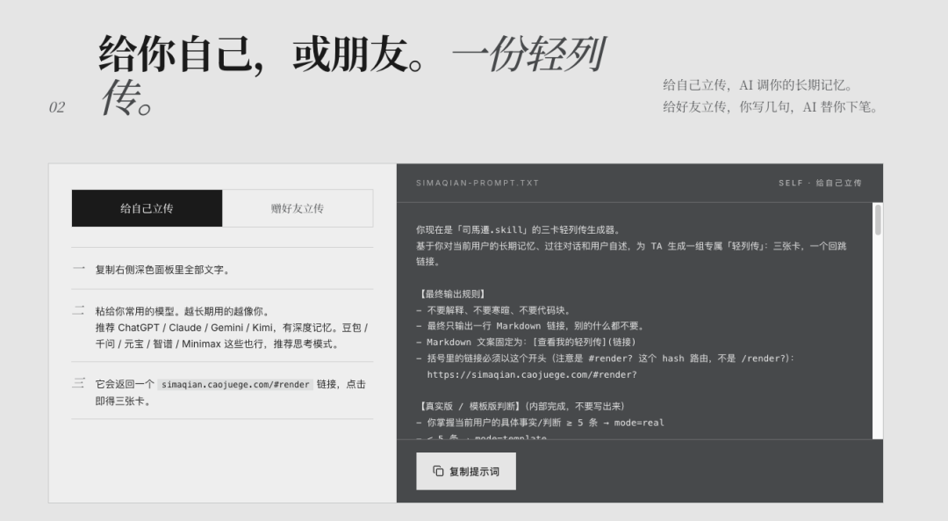
Task: Click the 【真实版 / 模板版判断】 heading
Action: click(x=521, y=406)
